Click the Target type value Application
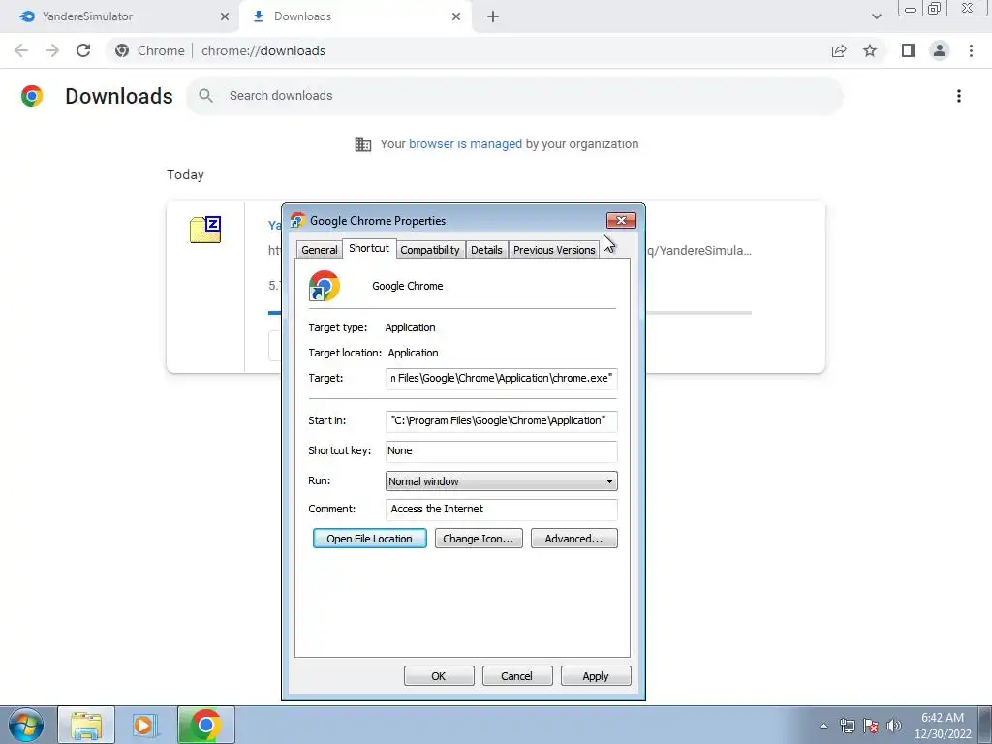The height and width of the screenshot is (744, 992). click(410, 327)
